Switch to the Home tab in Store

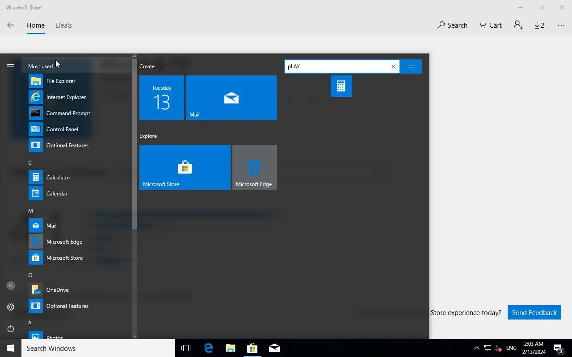(36, 25)
